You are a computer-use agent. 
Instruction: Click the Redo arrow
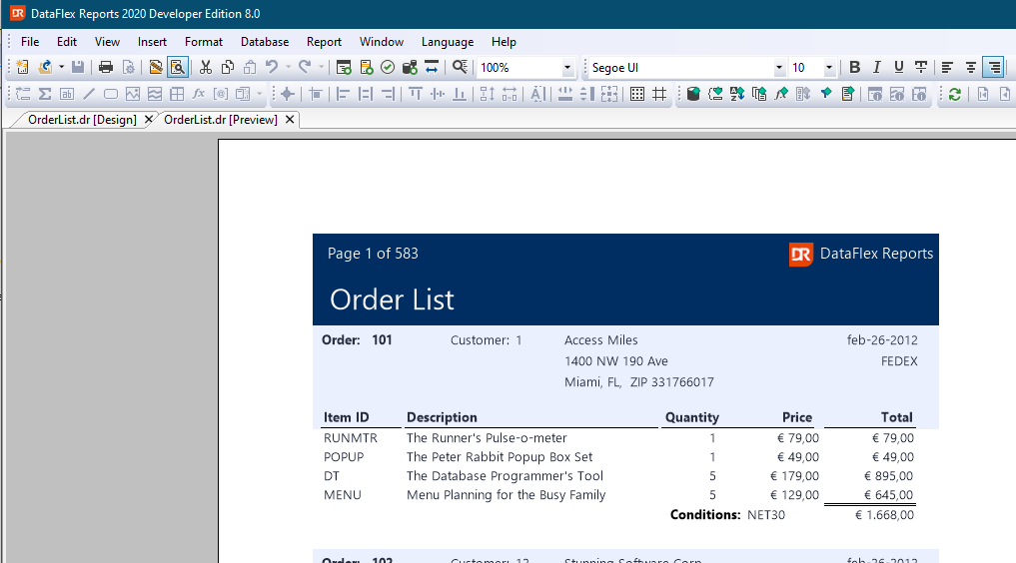tap(305, 67)
